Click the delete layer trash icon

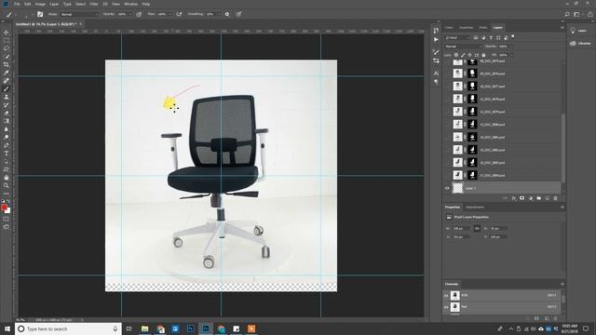pyautogui.click(x=555, y=198)
